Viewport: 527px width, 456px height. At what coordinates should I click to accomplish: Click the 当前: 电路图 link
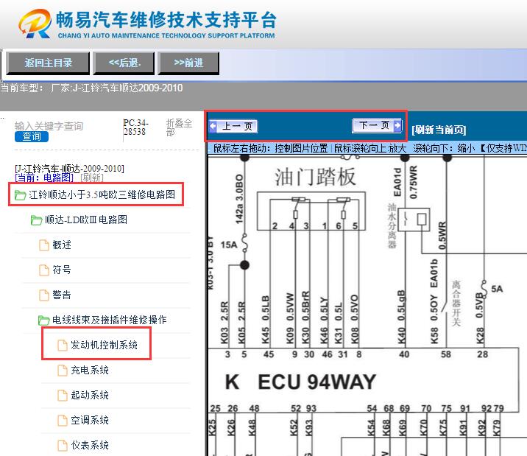pyautogui.click(x=44, y=178)
